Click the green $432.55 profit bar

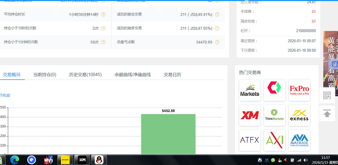[x=168, y=134]
